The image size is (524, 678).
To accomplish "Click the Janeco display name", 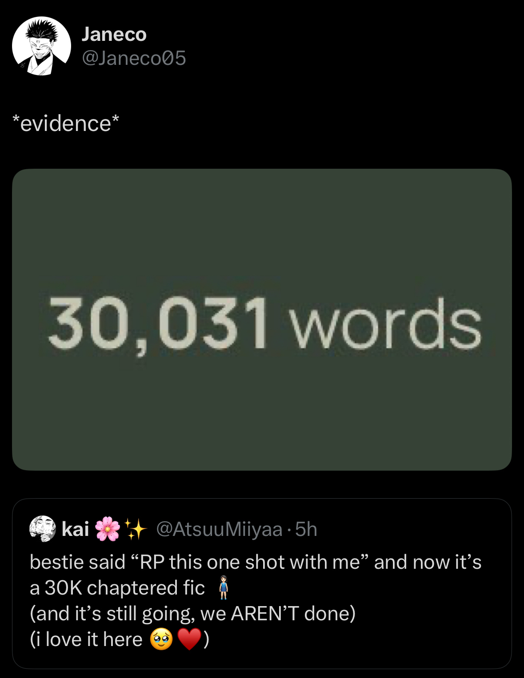I will pyautogui.click(x=114, y=34).
